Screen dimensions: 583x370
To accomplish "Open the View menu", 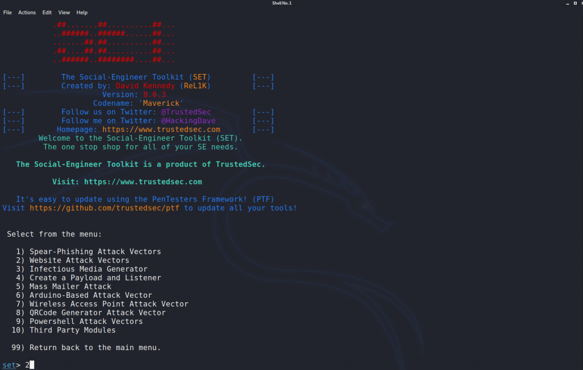I will point(64,13).
